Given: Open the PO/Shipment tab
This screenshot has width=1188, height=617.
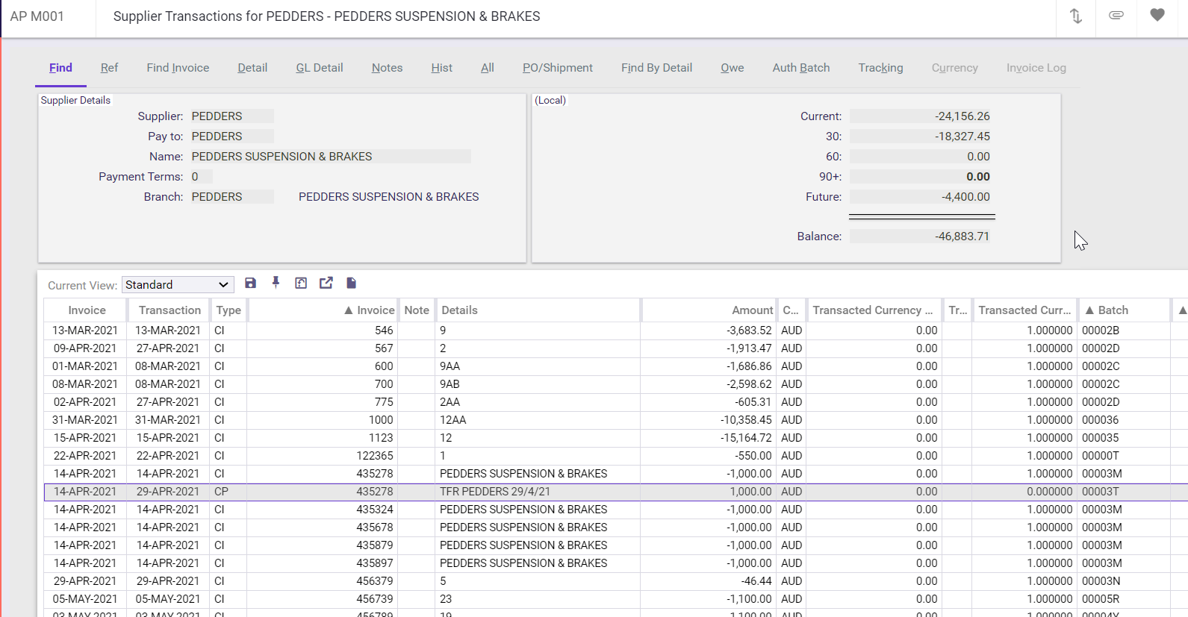Looking at the screenshot, I should point(558,68).
